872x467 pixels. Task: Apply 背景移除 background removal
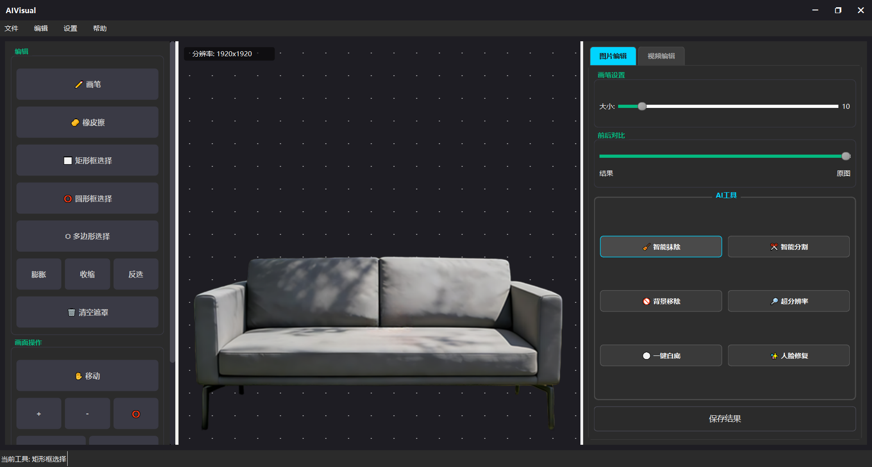click(x=660, y=301)
